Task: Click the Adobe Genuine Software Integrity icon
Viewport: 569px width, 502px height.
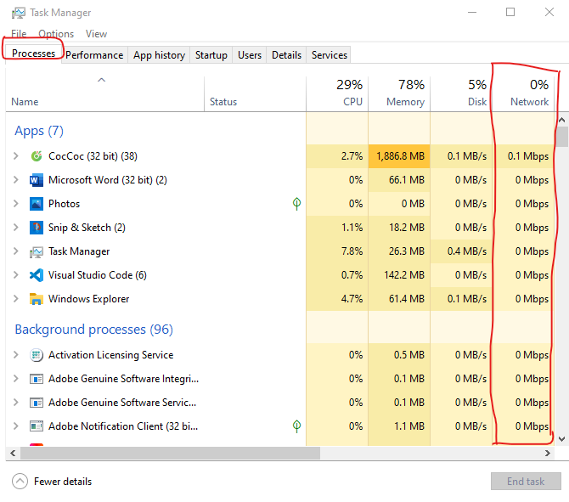Action: (x=37, y=379)
